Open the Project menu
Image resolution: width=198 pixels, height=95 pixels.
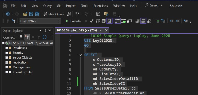tap(71, 6)
